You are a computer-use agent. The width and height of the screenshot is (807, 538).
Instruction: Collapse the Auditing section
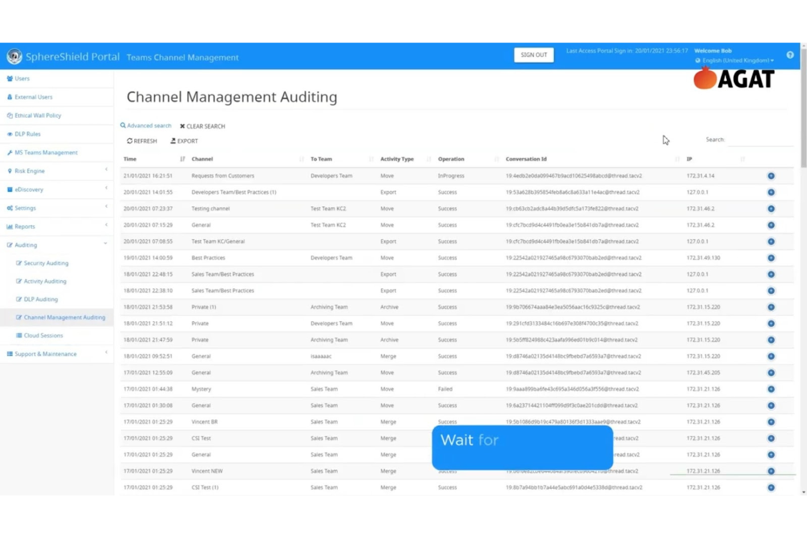coord(105,244)
